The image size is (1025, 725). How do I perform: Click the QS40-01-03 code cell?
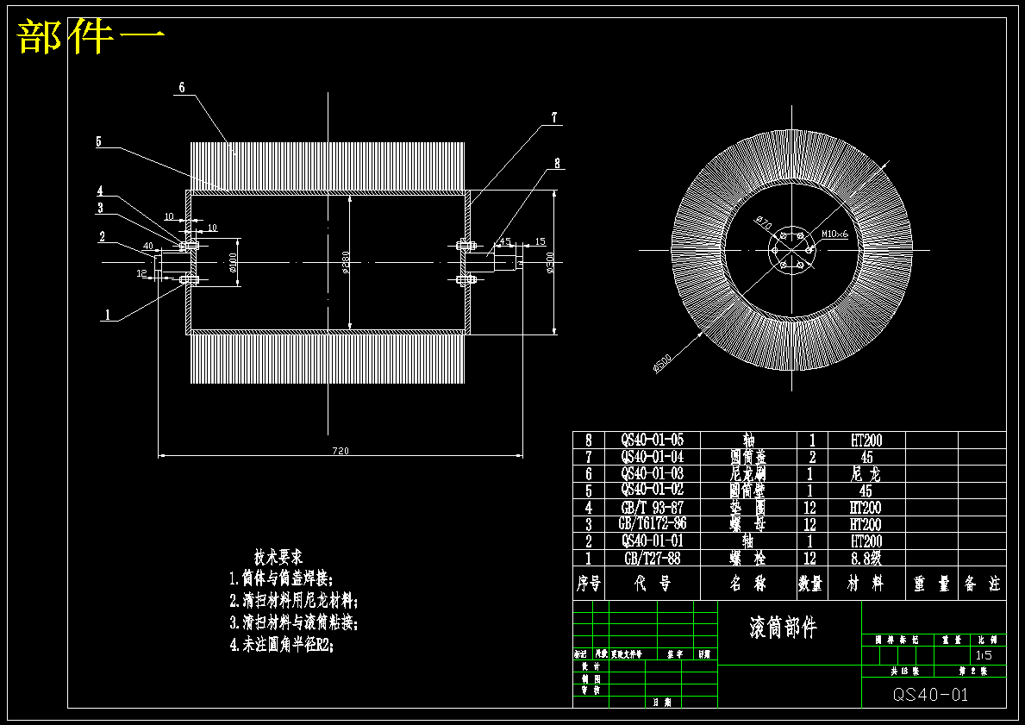coord(653,473)
